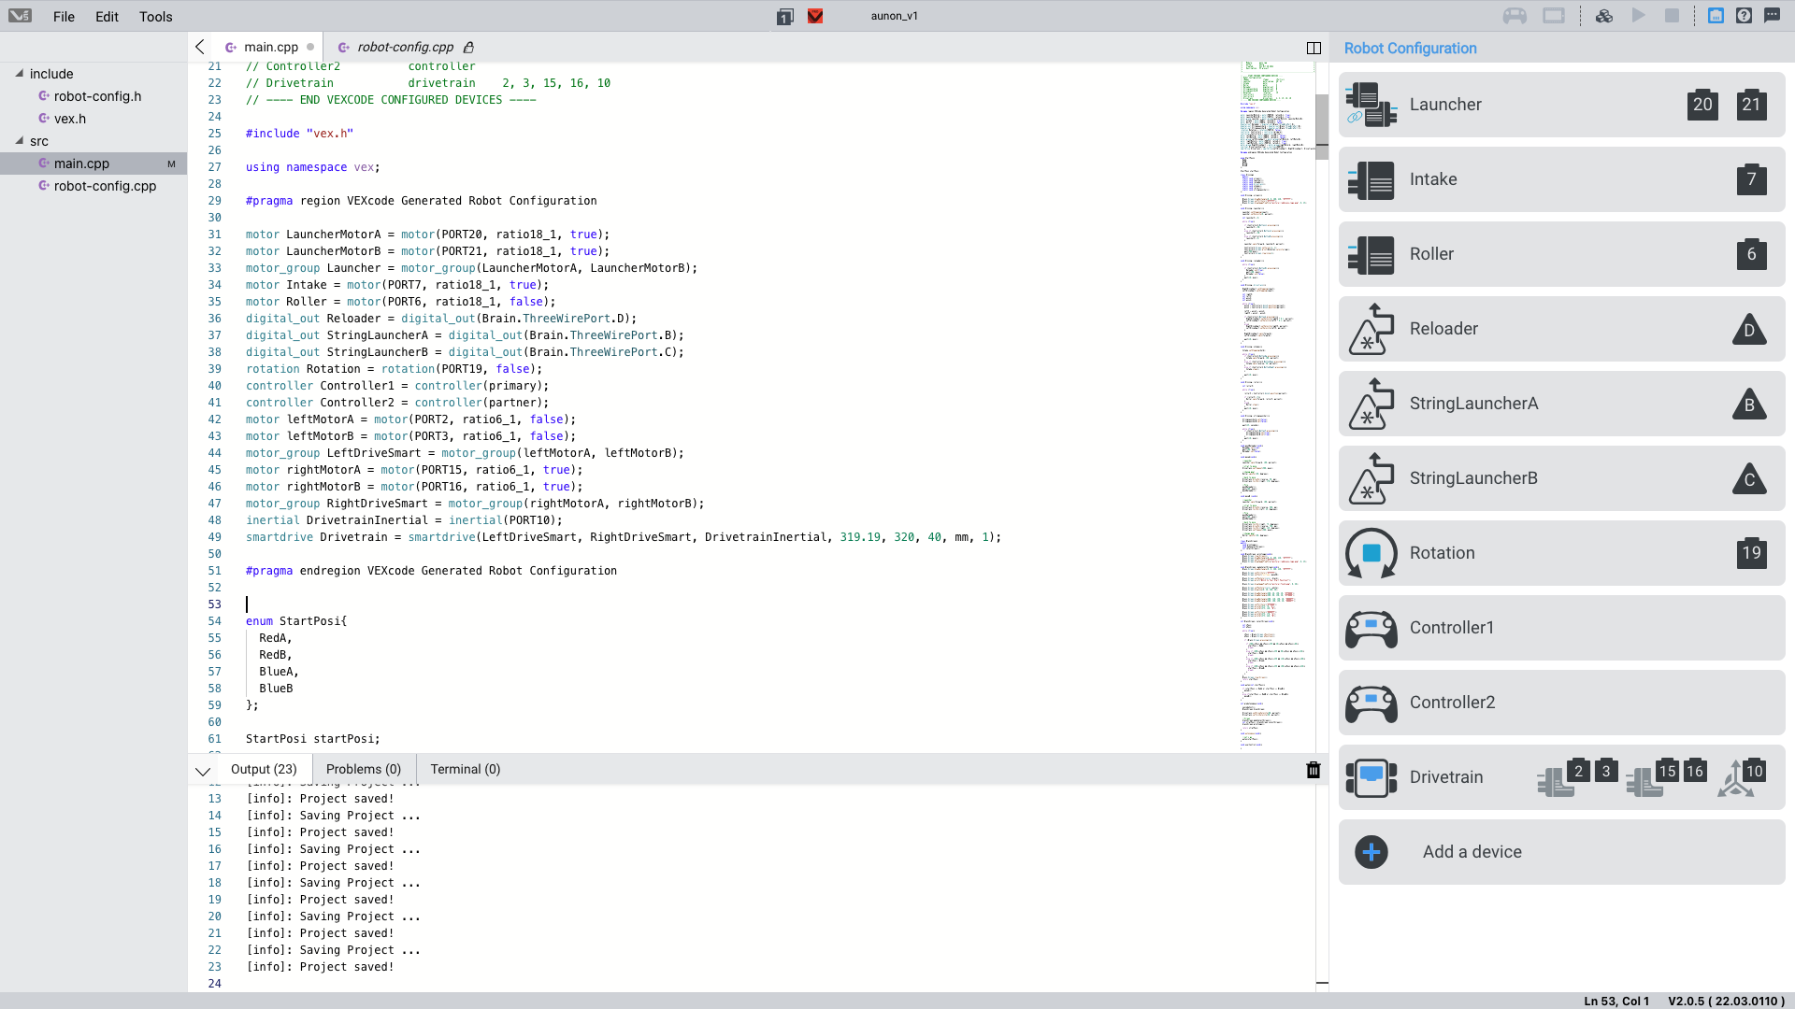This screenshot has height=1009, width=1795.
Task: Click the Intake port 7 badge
Action: 1751,179
